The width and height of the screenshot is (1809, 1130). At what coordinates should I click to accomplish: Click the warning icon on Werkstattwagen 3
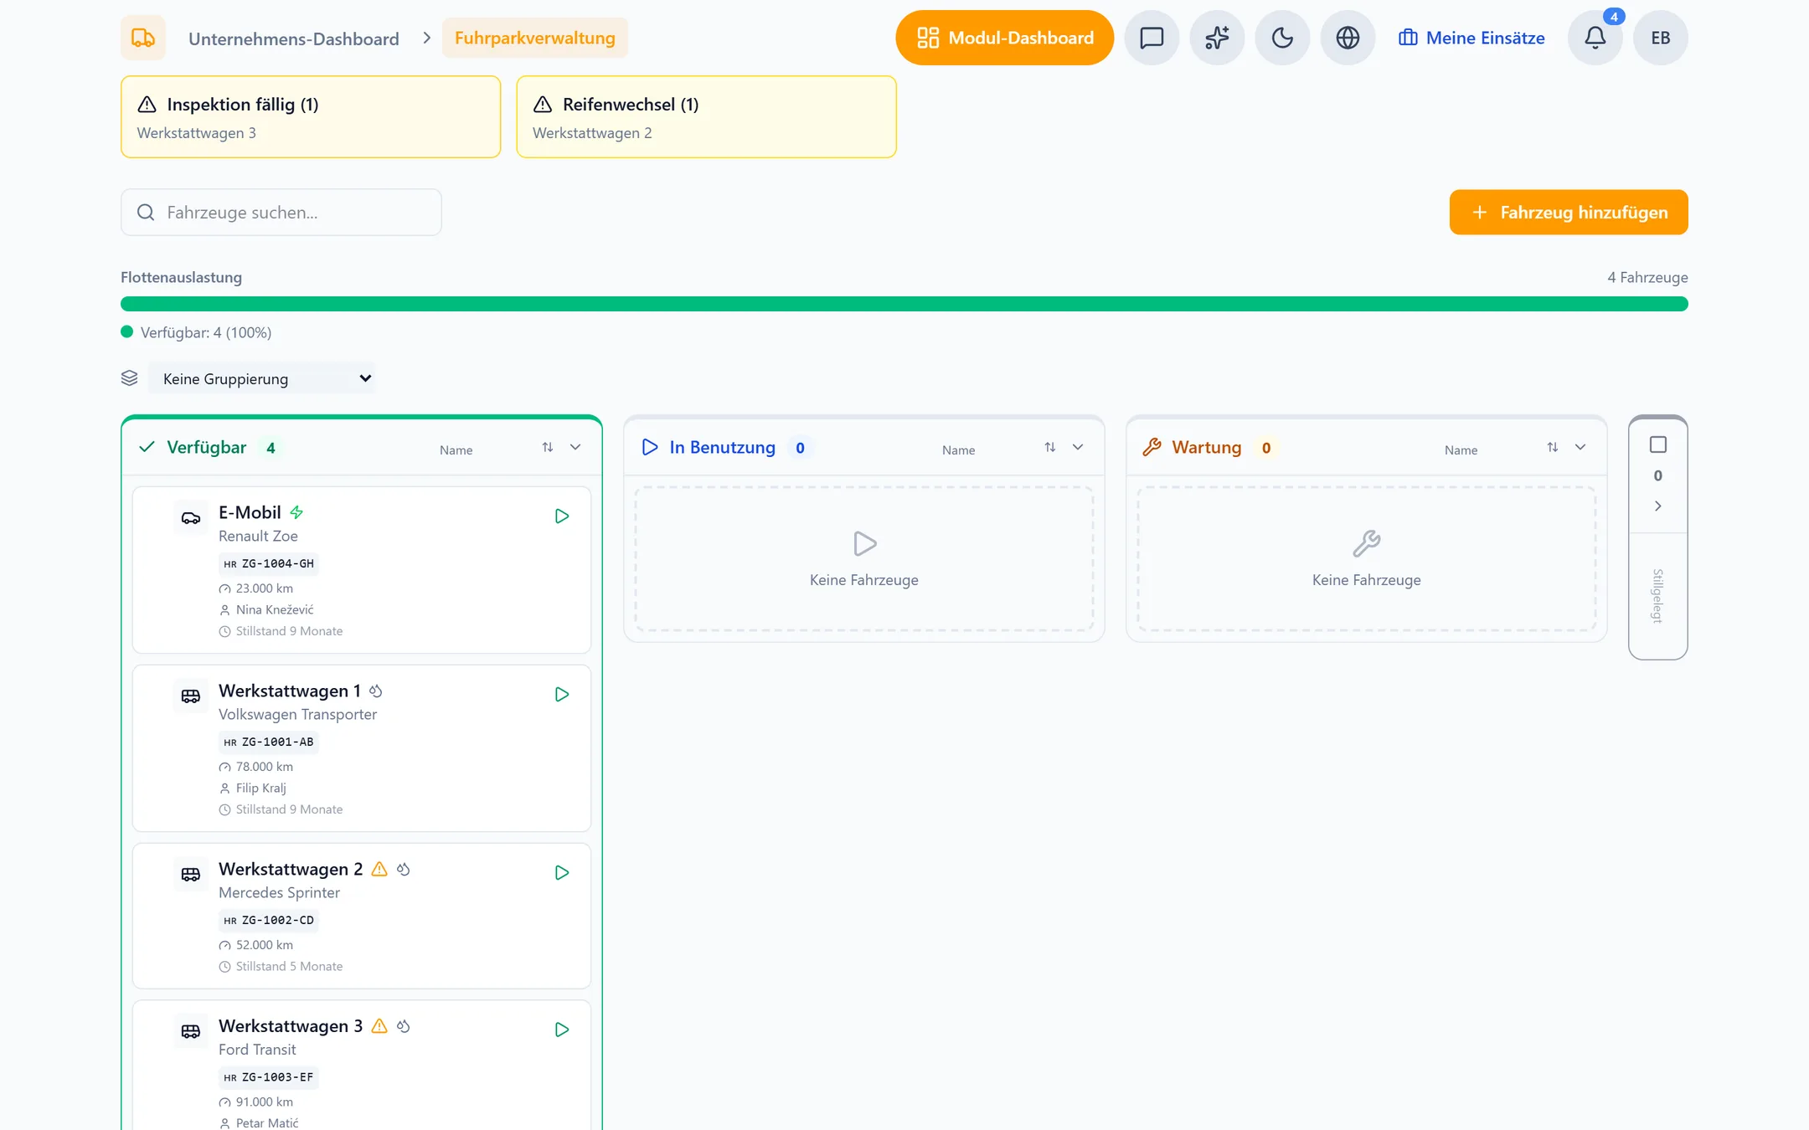click(379, 1026)
